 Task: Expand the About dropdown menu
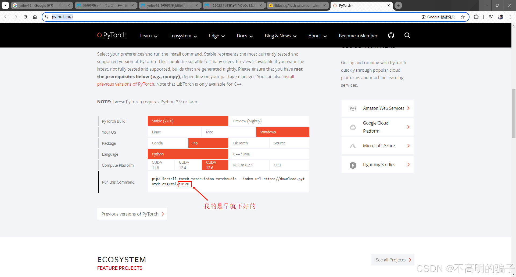pos(318,36)
